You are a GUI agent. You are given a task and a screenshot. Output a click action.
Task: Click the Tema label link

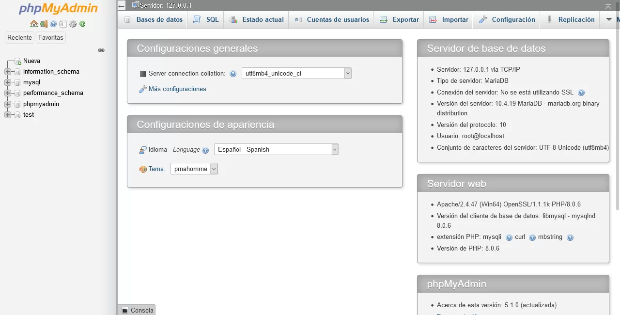point(157,169)
